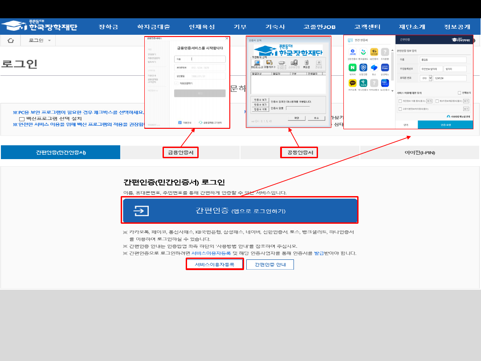Click the 인증서 보기 button

260,100
